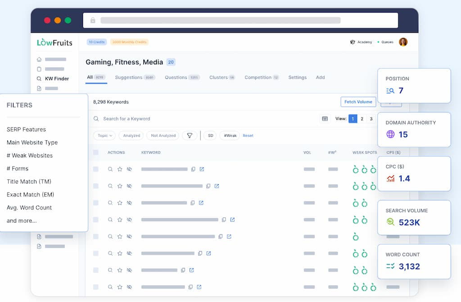Switch to the Suggestions tab
461x302 pixels.
pyautogui.click(x=135, y=77)
